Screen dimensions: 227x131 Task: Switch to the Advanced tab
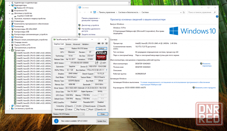pyautogui.click(x=77, y=44)
